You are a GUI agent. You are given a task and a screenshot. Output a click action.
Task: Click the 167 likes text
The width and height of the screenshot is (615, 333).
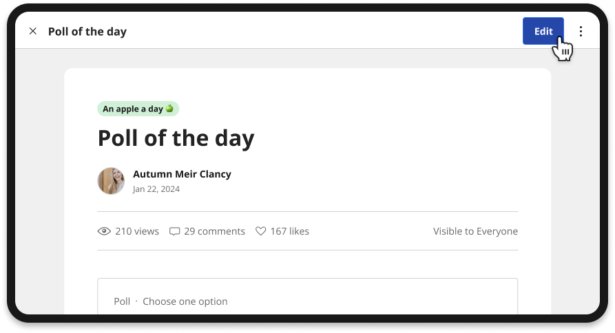(290, 231)
